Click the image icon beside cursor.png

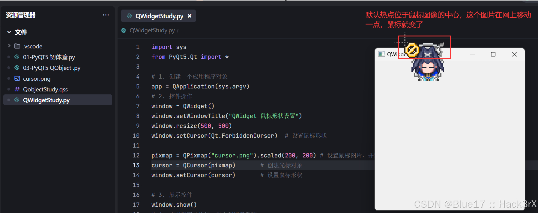click(x=17, y=78)
